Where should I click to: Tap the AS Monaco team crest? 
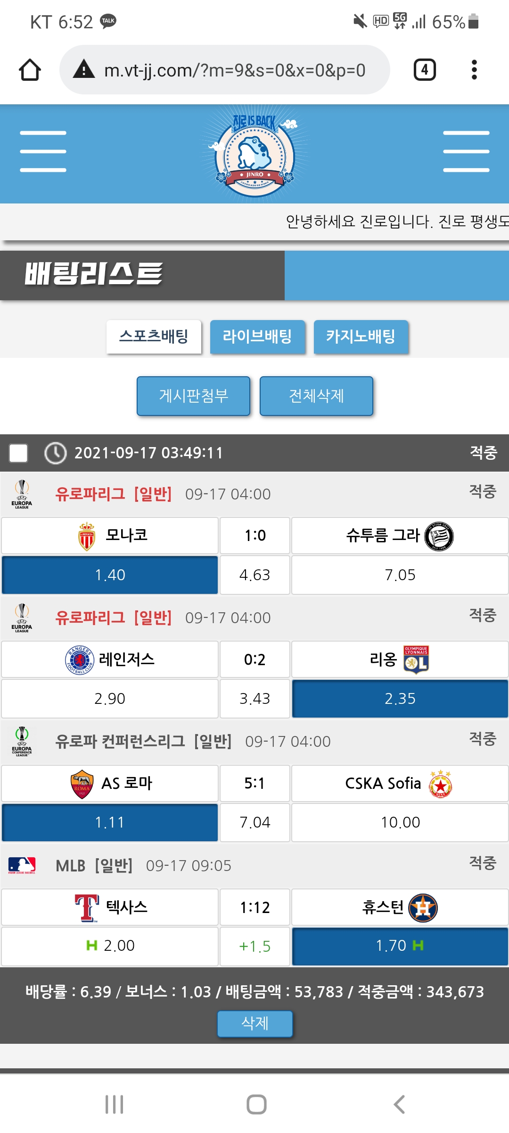[87, 536]
